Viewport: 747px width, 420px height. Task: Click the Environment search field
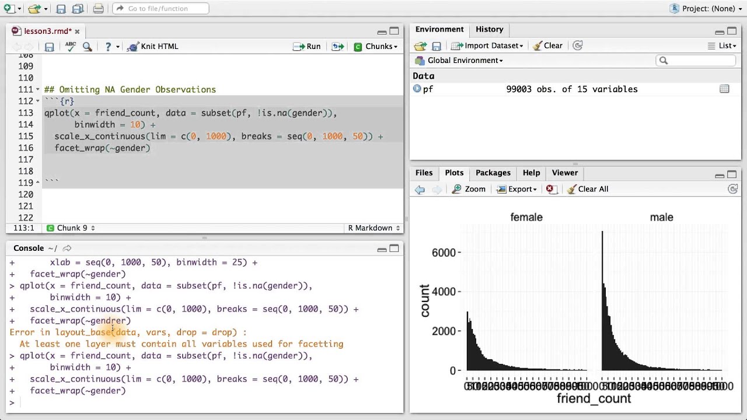696,60
